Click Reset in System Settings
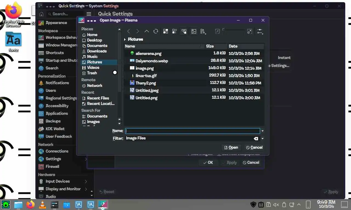The height and width of the screenshot is (210, 351). [x=107, y=192]
